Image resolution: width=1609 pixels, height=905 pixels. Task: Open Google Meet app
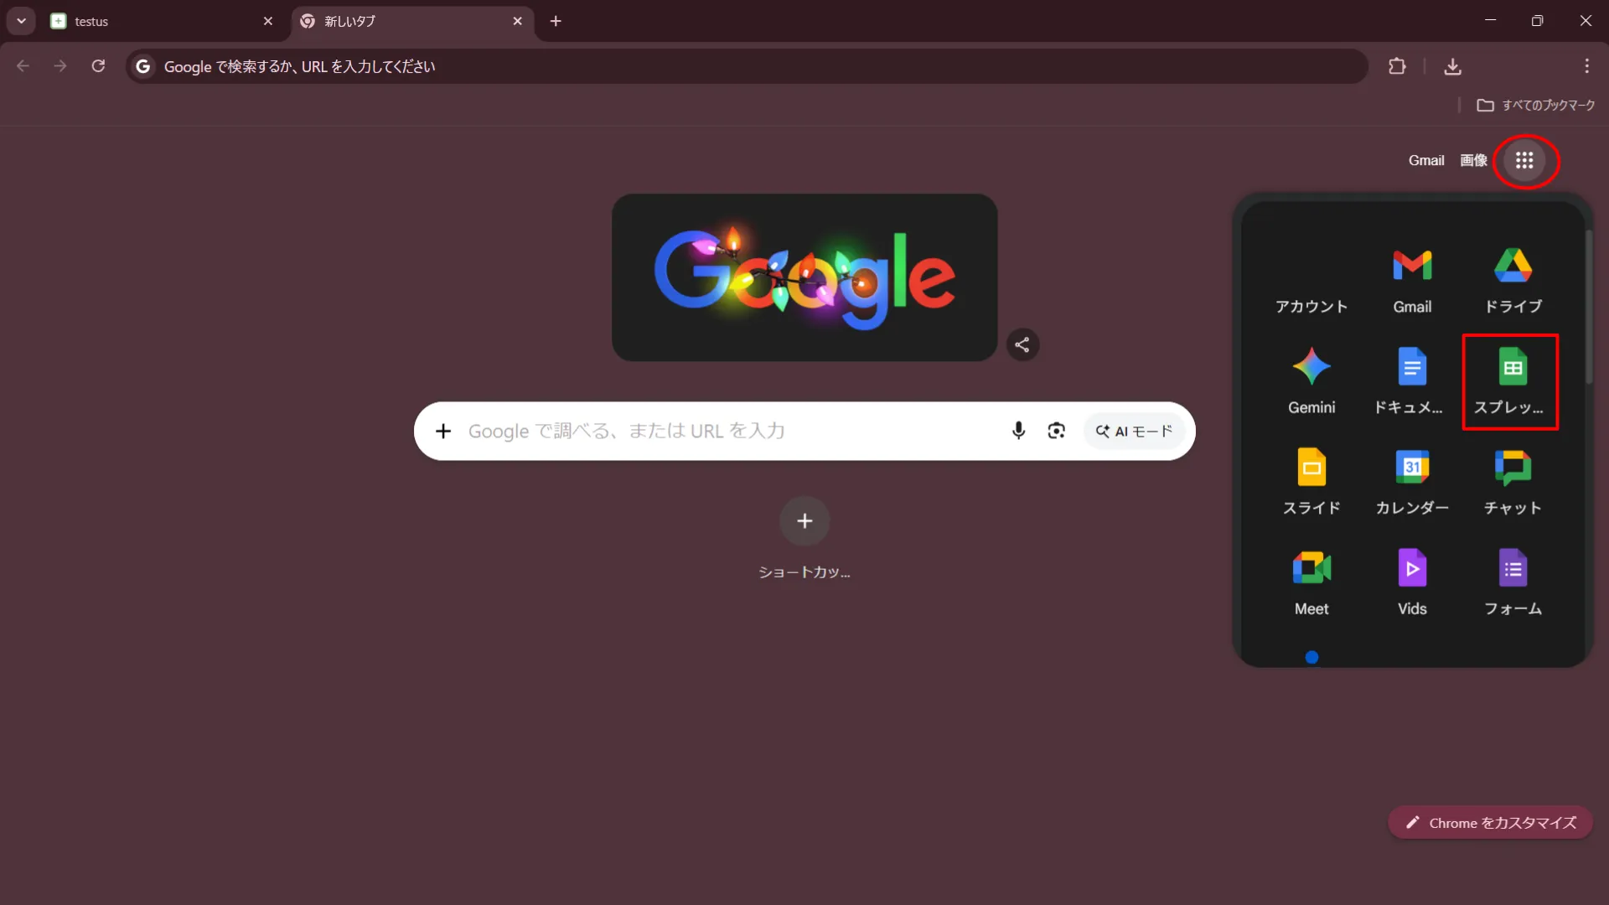coord(1312,584)
